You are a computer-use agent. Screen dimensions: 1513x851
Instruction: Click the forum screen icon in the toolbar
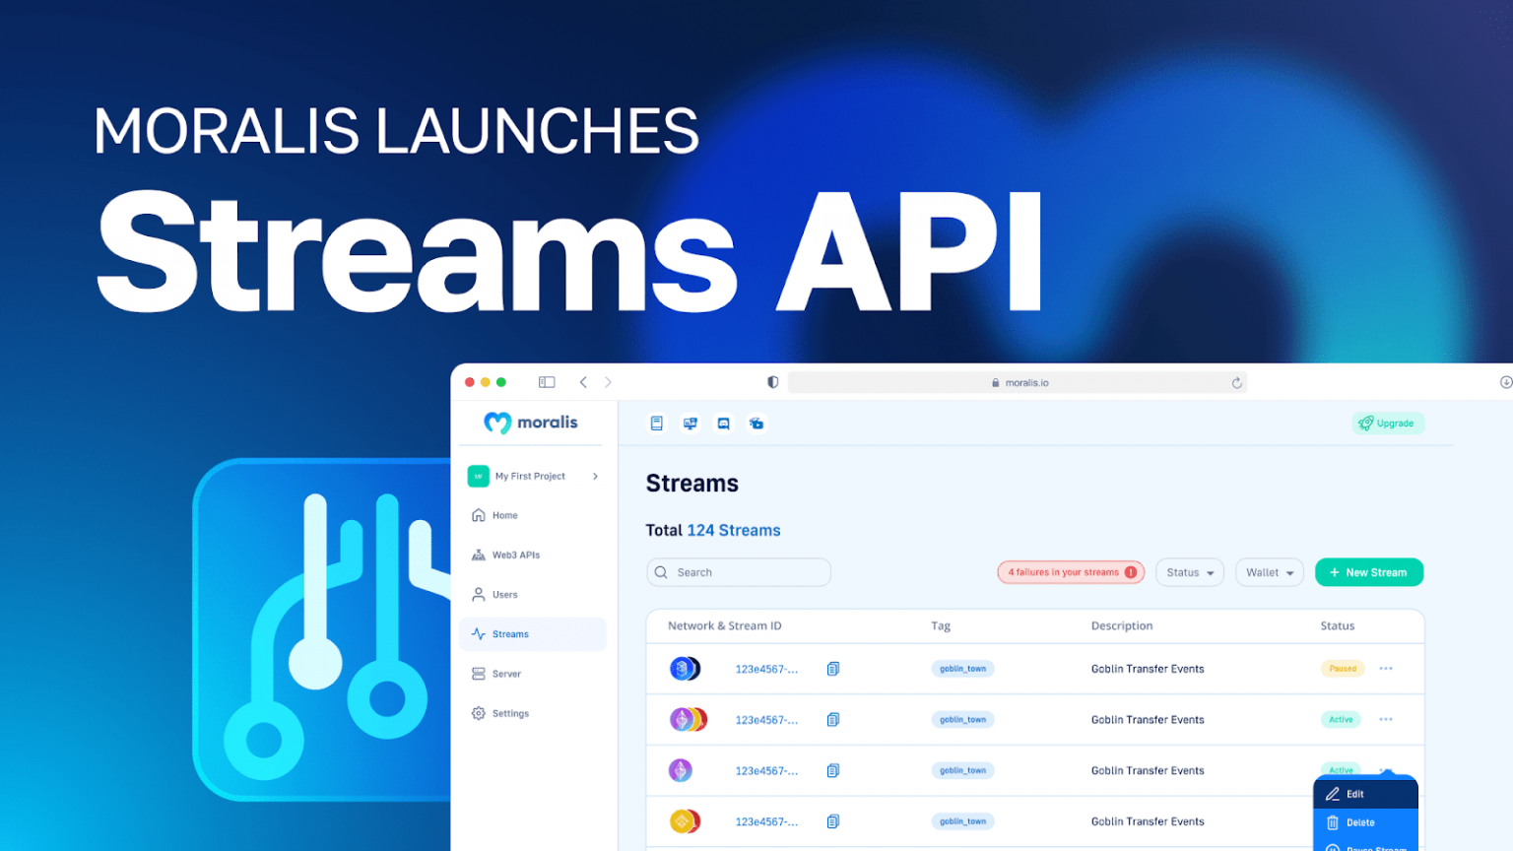pyautogui.click(x=691, y=423)
